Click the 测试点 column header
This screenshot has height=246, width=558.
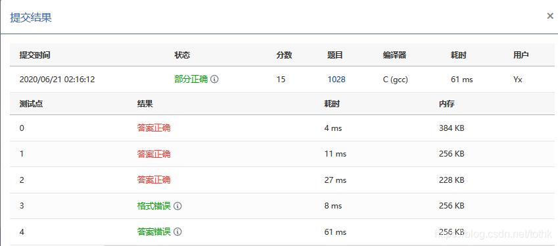click(x=31, y=104)
